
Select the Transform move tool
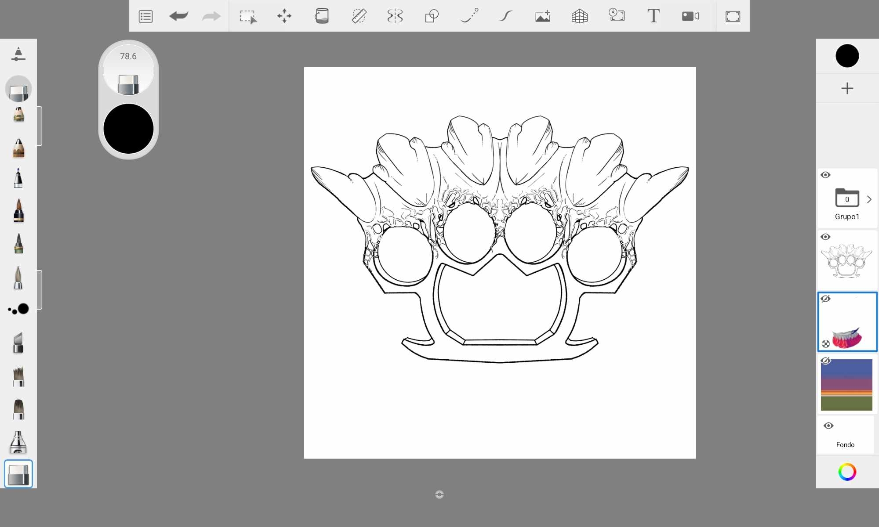click(284, 16)
